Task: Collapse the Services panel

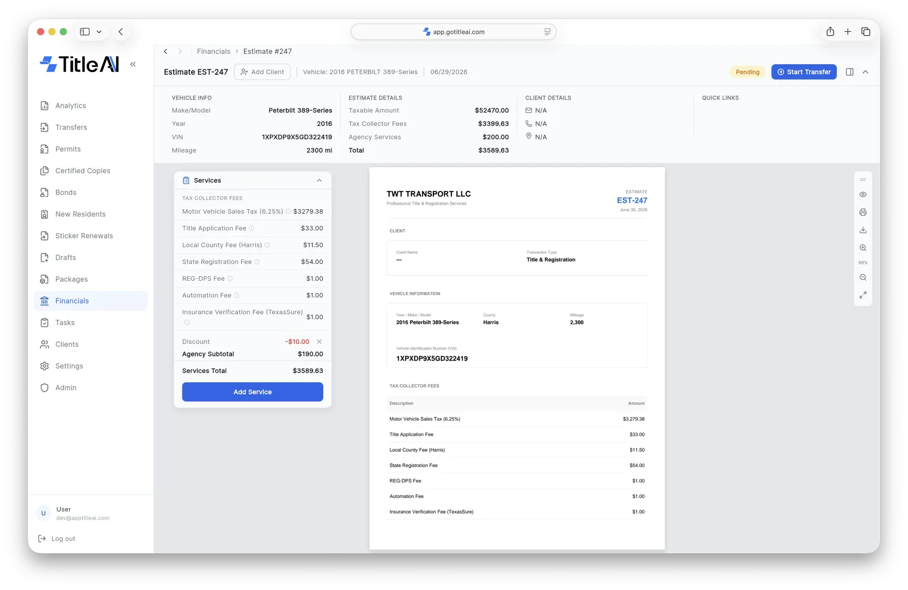Action: click(x=319, y=181)
